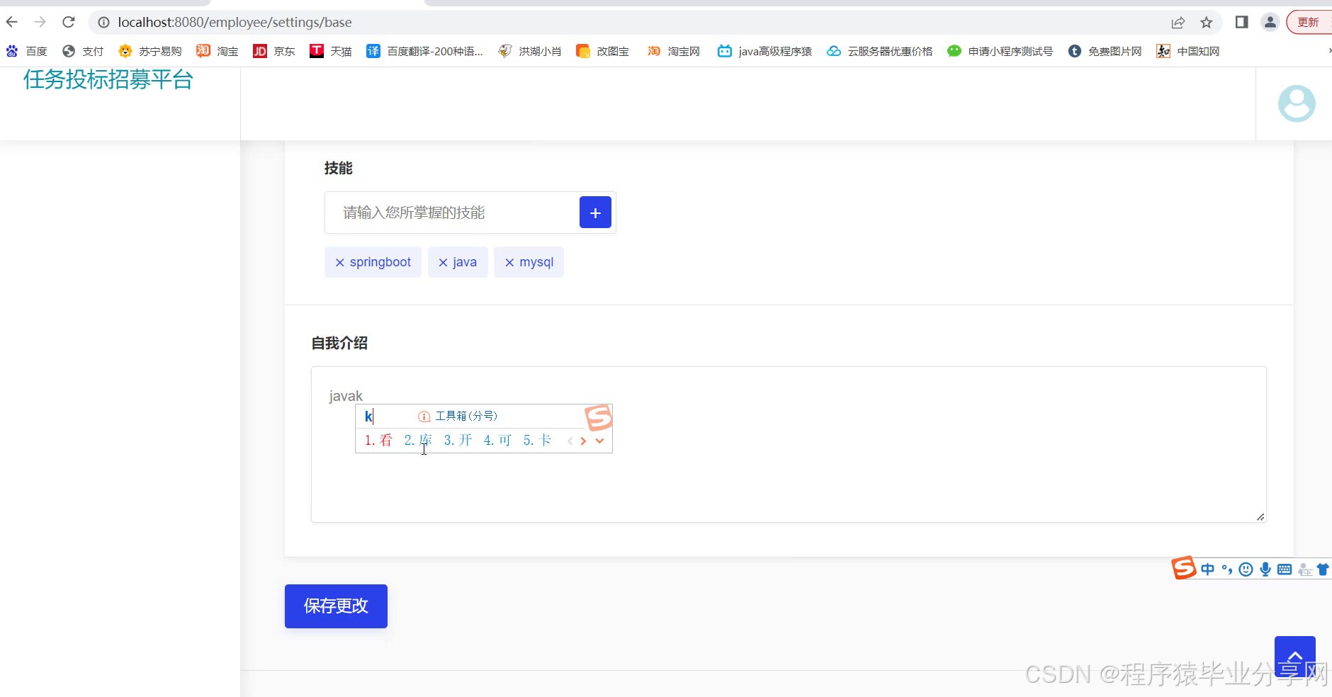Choose IME candidate 1 看
The height and width of the screenshot is (697, 1332).
coord(378,440)
